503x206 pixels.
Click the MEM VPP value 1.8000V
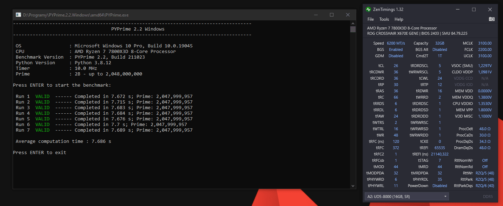coord(485,110)
